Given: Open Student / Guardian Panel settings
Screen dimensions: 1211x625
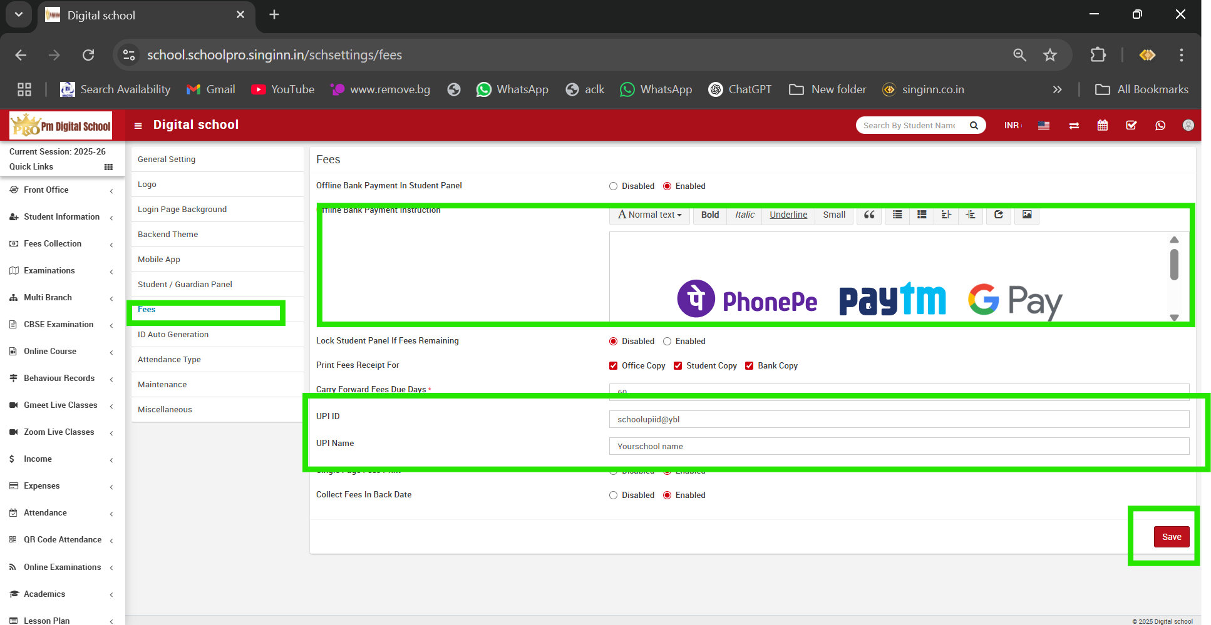Looking at the screenshot, I should tap(217, 285).
